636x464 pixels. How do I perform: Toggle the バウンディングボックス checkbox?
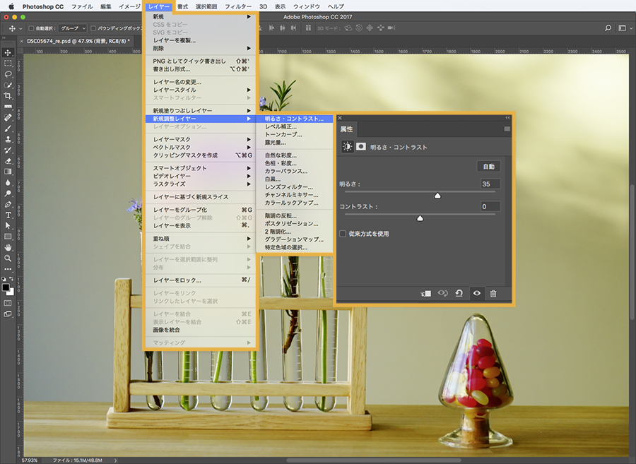(x=93, y=28)
